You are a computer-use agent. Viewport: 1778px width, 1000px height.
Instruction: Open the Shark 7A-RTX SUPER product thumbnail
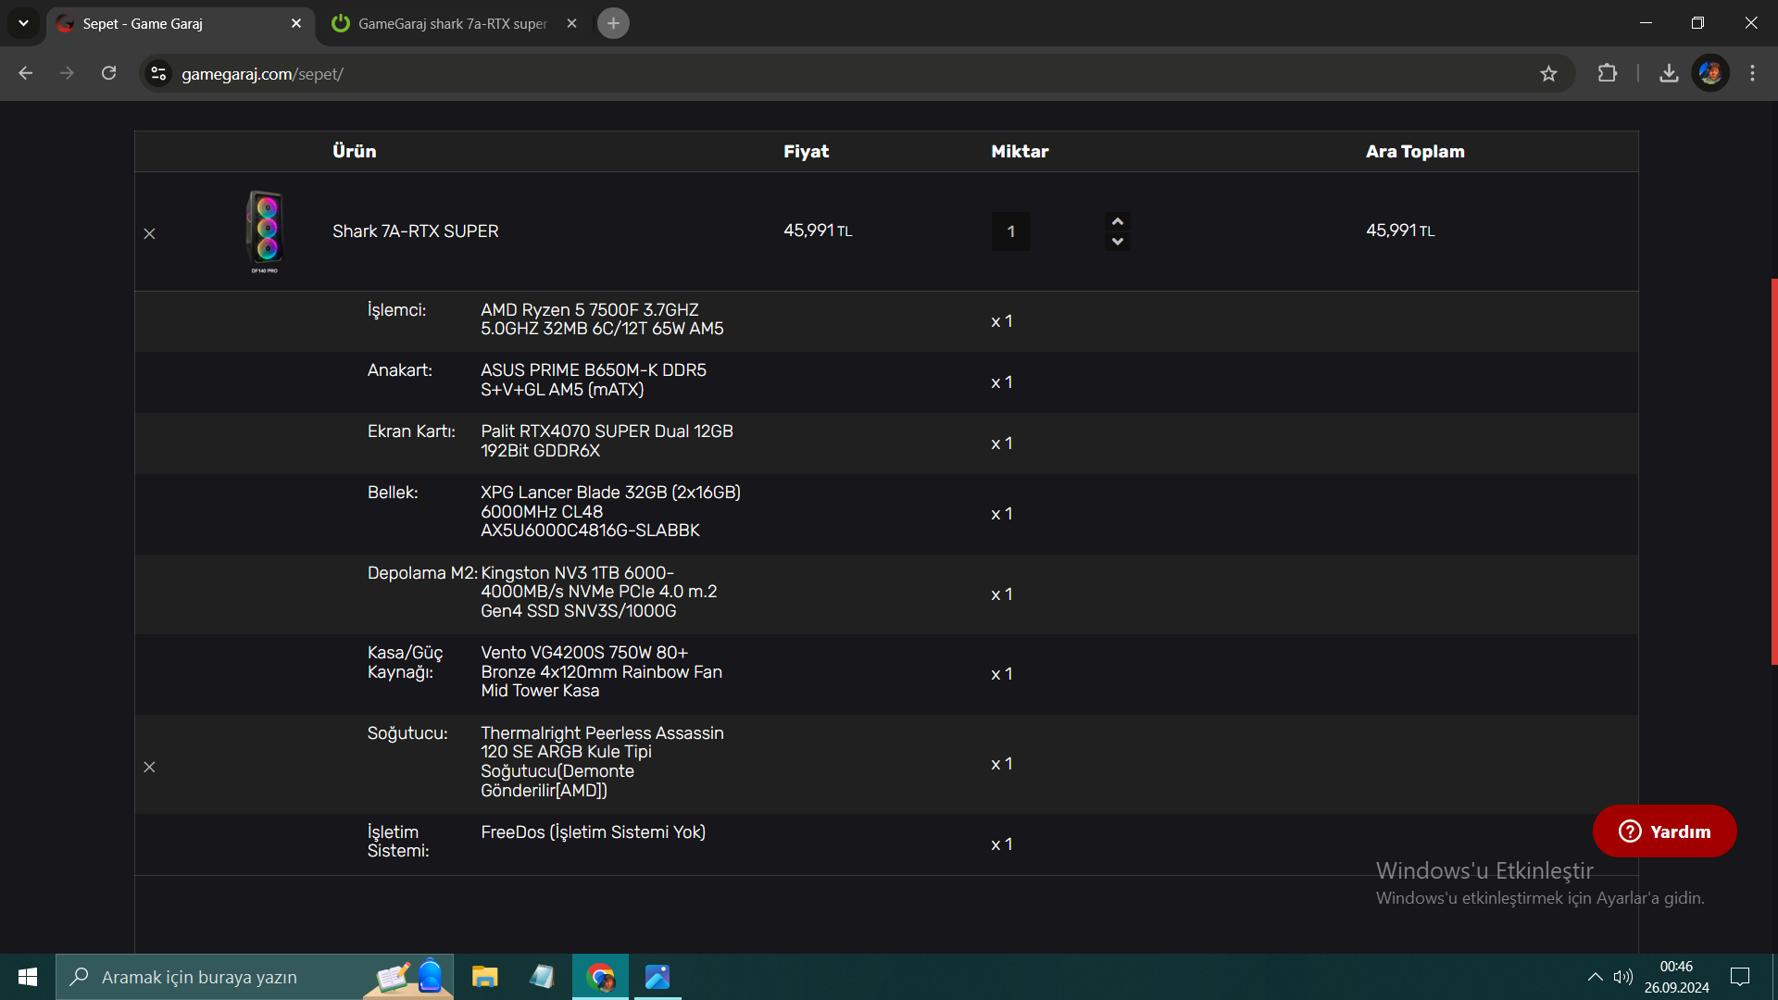265,231
